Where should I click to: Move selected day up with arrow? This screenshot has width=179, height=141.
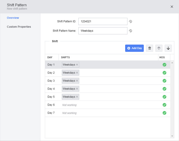point(159,48)
